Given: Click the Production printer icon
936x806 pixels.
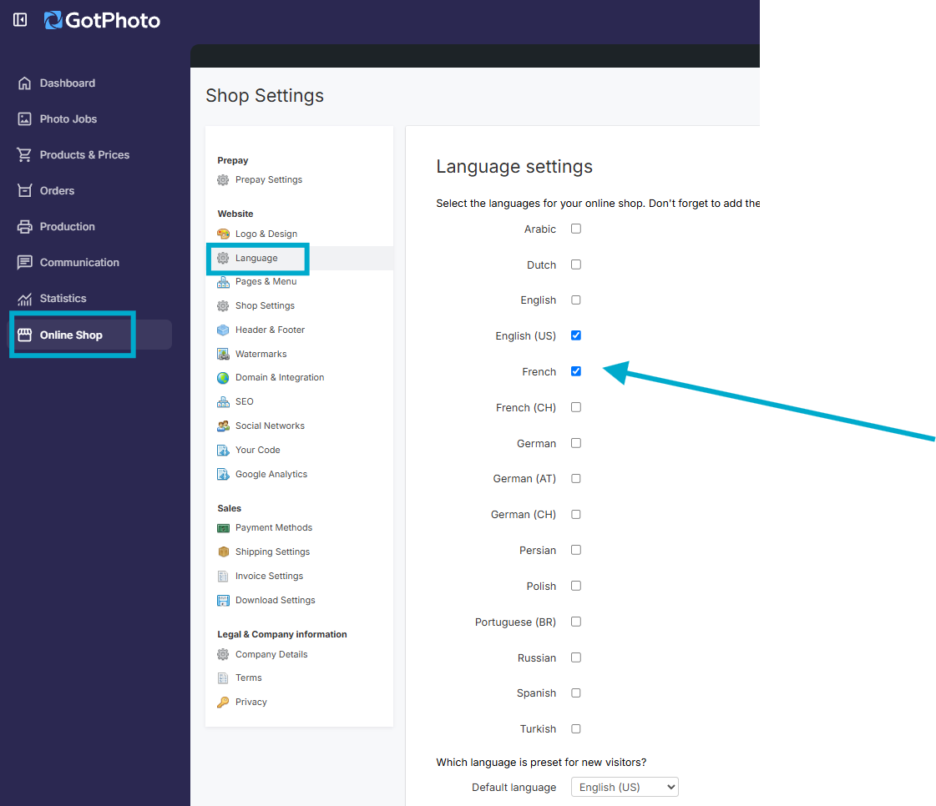Looking at the screenshot, I should [x=24, y=227].
